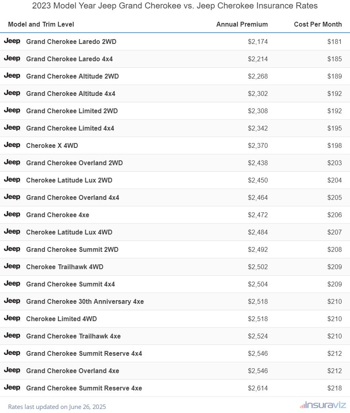Click the $2,450 annual premium value
The width and height of the screenshot is (350, 413).
258,181
